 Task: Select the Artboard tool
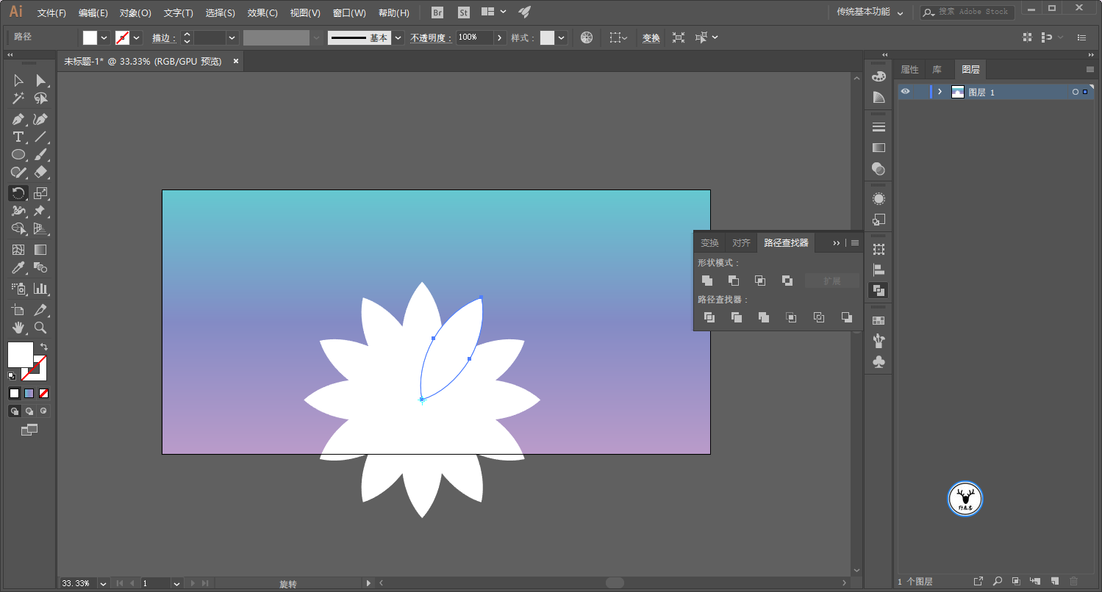(18, 310)
